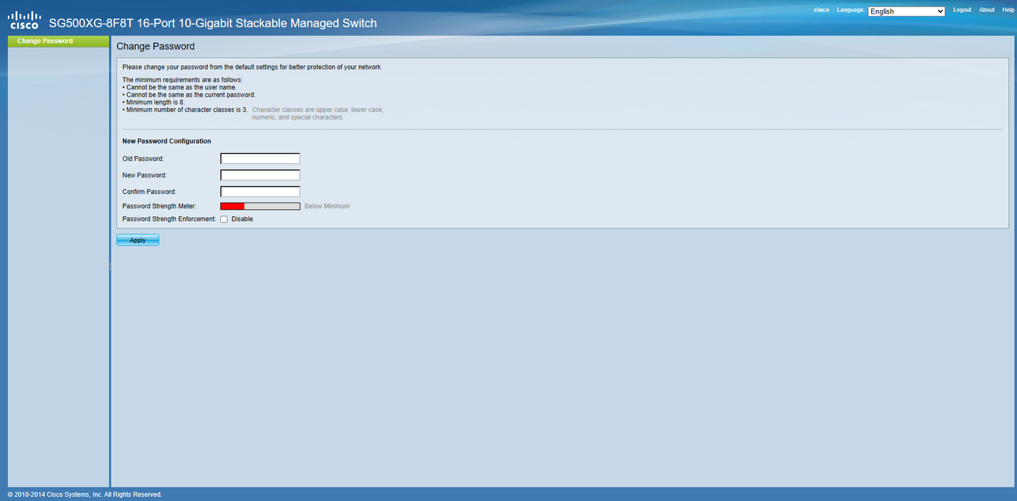Click the Logout link
The height and width of the screenshot is (501, 1017).
(962, 10)
